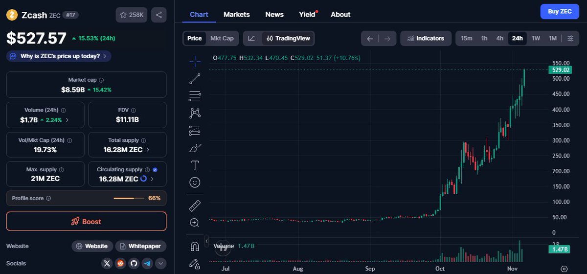Open the About tab
Image resolution: width=587 pixels, height=274 pixels.
point(340,14)
